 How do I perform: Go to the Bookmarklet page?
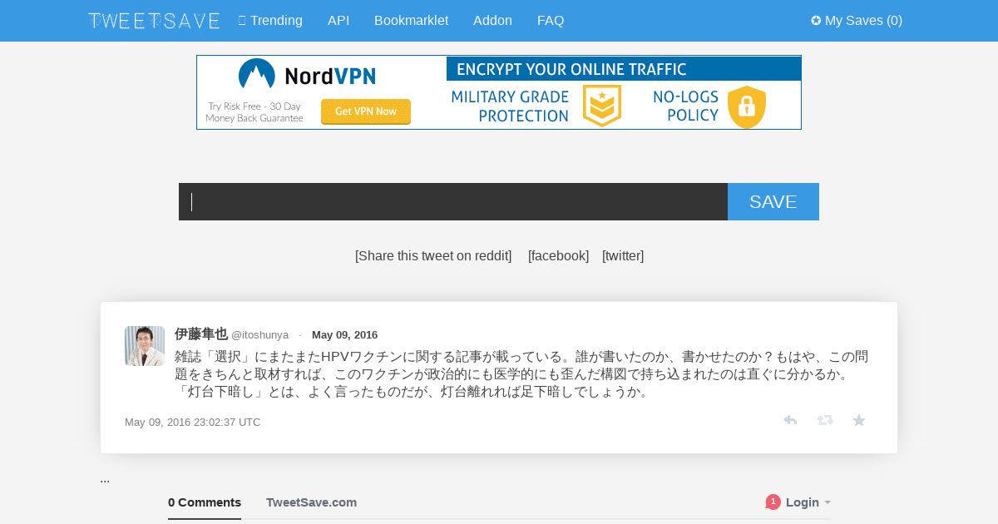click(x=411, y=21)
